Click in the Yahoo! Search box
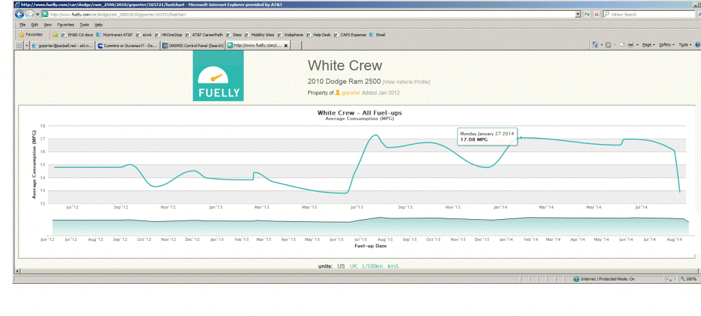 [x=645, y=14]
